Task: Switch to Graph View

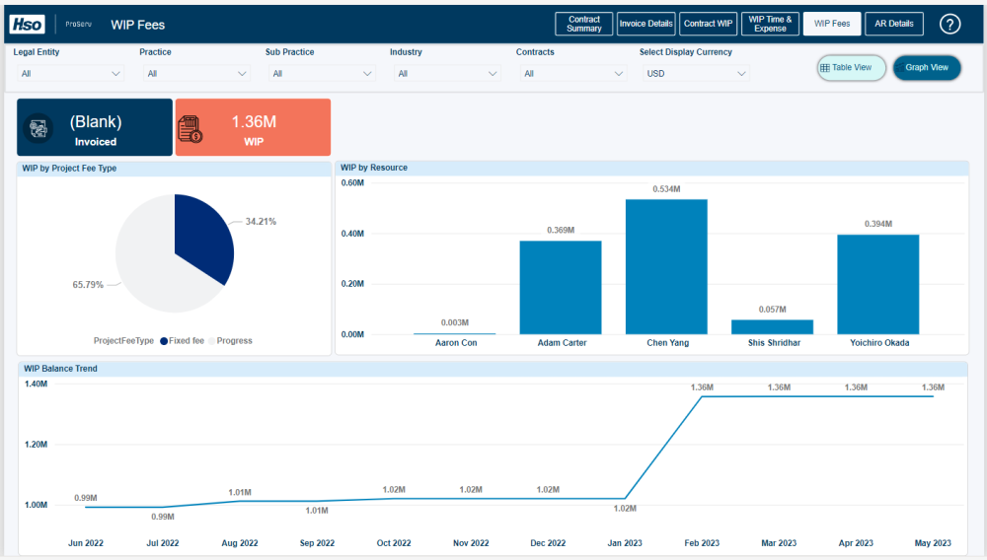Action: click(x=927, y=68)
